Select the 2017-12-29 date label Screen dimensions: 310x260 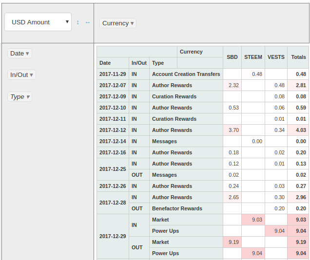(113, 236)
